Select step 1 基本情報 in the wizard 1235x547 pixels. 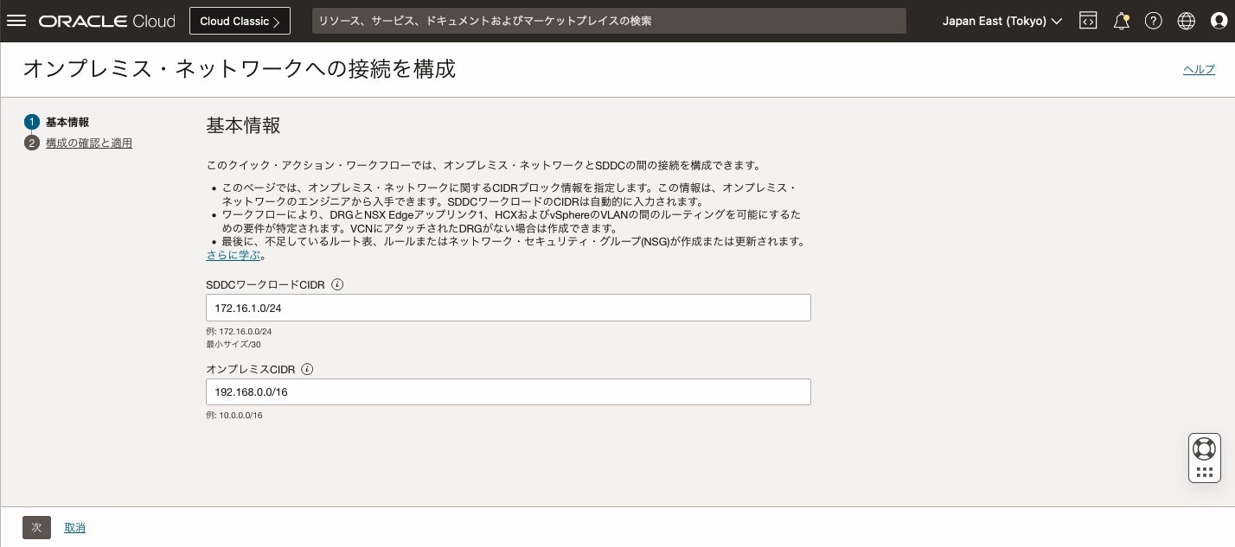click(x=57, y=122)
